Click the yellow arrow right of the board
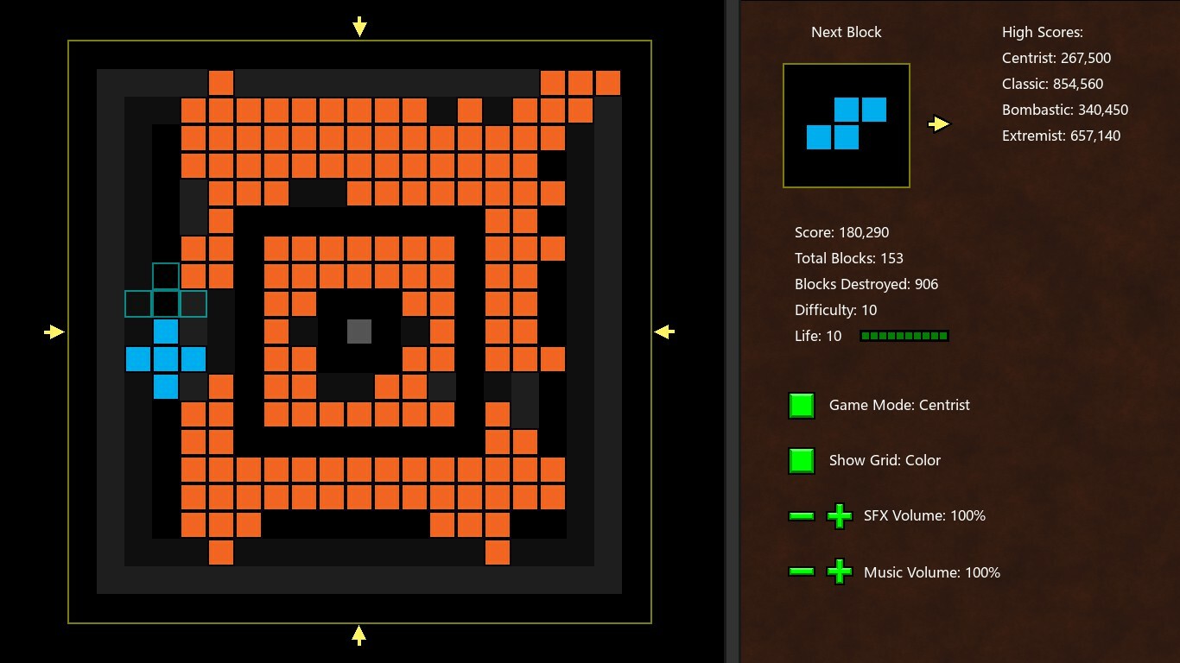 tap(663, 331)
